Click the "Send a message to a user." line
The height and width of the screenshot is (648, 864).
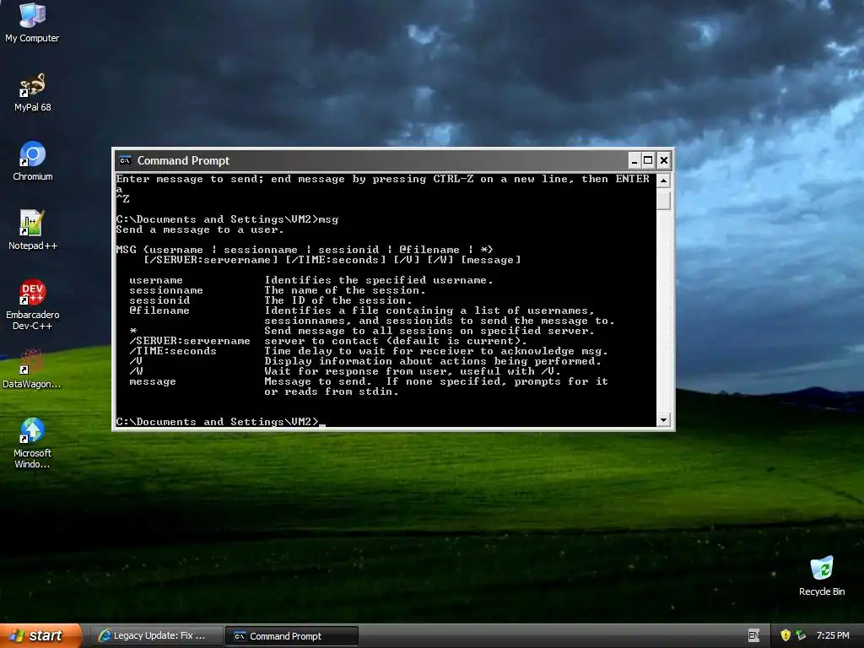(x=199, y=229)
